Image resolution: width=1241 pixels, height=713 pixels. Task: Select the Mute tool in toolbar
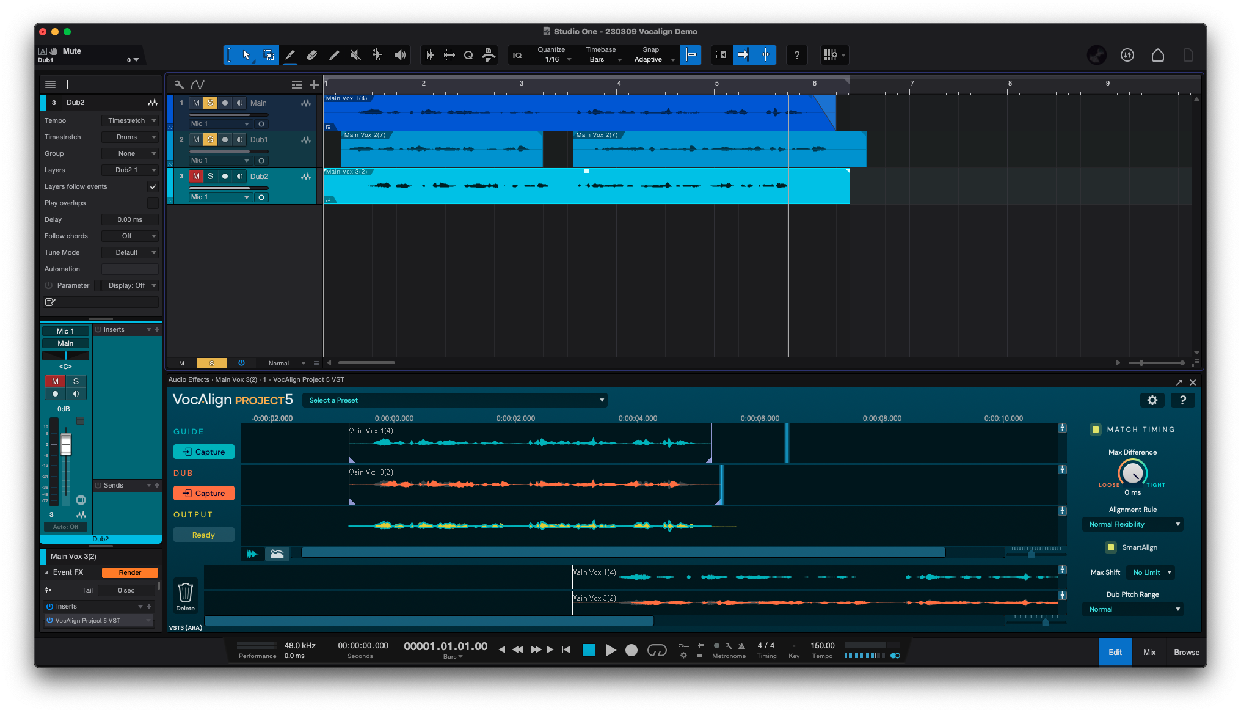(355, 55)
